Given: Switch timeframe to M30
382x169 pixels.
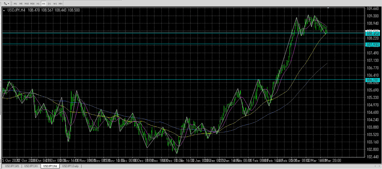Looking at the screenshot, I should pos(32,3).
